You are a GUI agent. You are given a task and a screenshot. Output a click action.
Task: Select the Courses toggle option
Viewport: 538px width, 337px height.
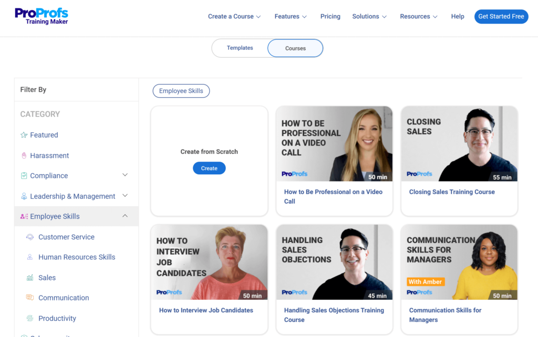(295, 48)
